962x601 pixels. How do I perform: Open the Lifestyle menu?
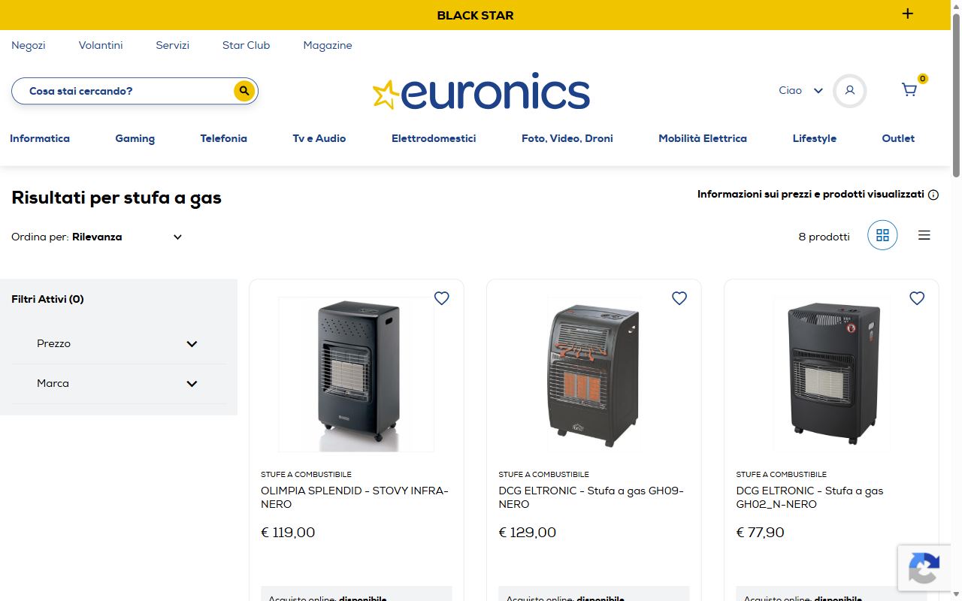pyautogui.click(x=815, y=138)
